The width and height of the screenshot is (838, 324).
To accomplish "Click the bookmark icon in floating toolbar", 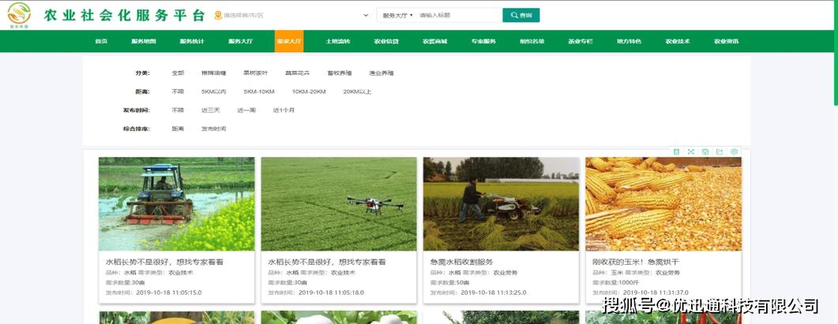I will tap(677, 151).
